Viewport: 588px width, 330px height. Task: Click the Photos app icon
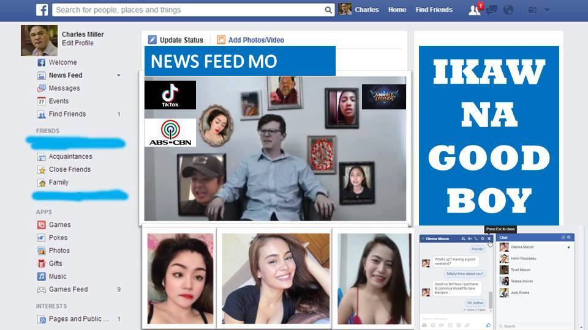(41, 251)
